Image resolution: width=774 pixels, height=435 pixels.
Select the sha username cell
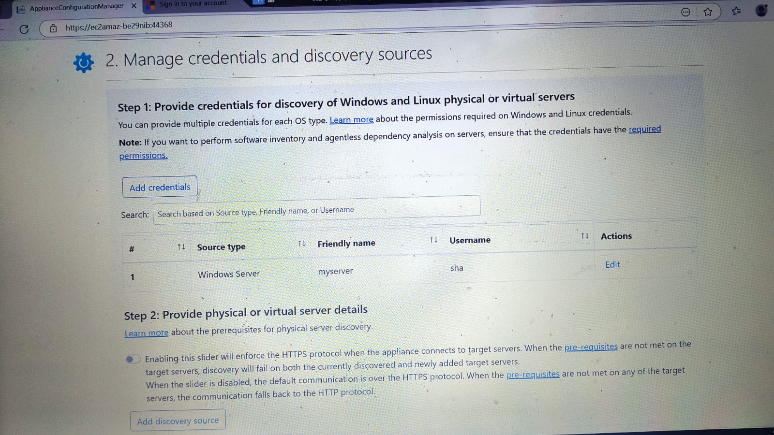pyautogui.click(x=457, y=268)
